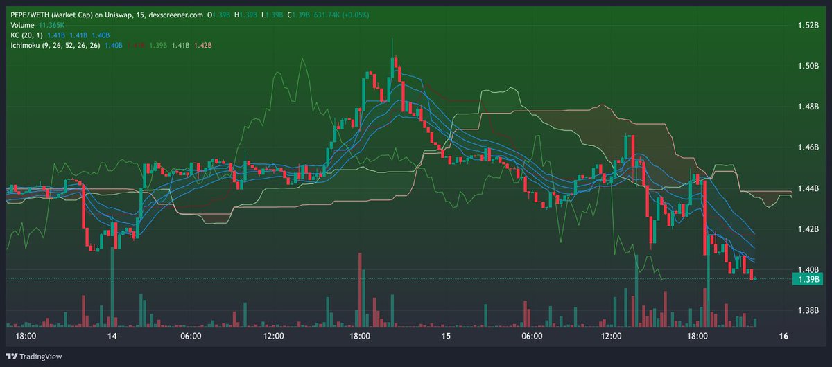Click the 1.50B price axis label
The height and width of the screenshot is (367, 832).
point(808,66)
